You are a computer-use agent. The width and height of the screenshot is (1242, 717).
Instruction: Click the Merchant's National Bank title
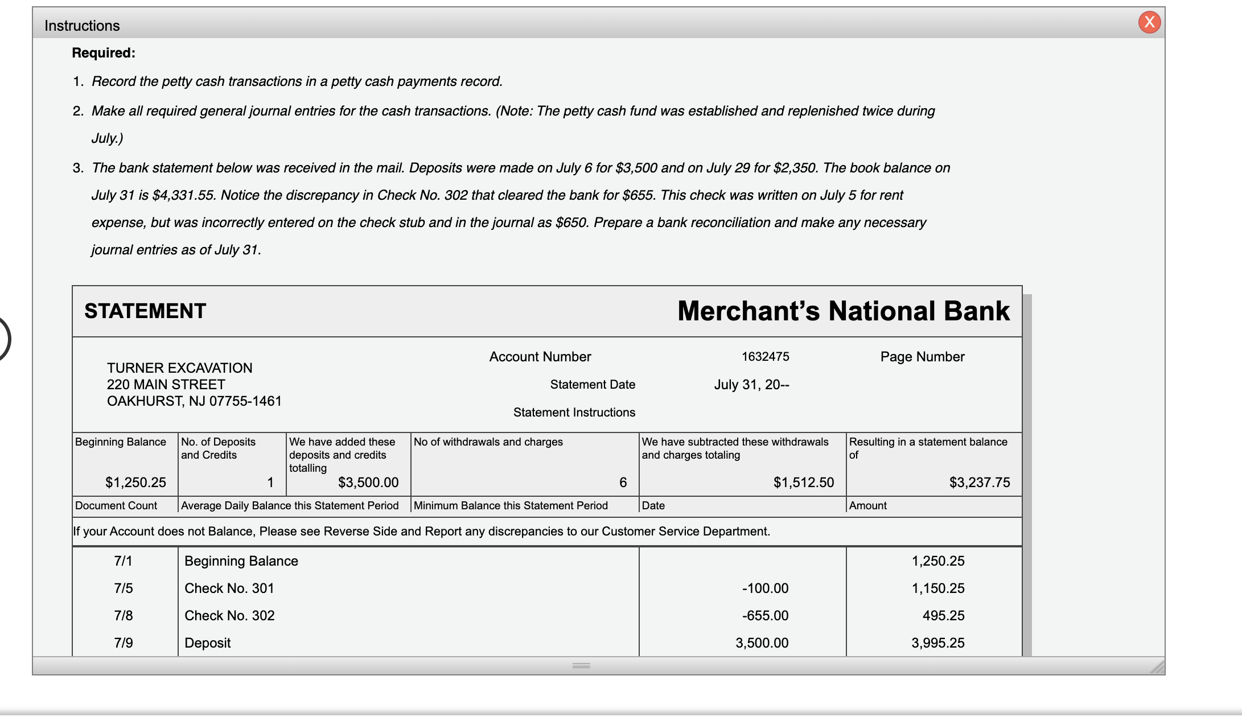coord(843,311)
